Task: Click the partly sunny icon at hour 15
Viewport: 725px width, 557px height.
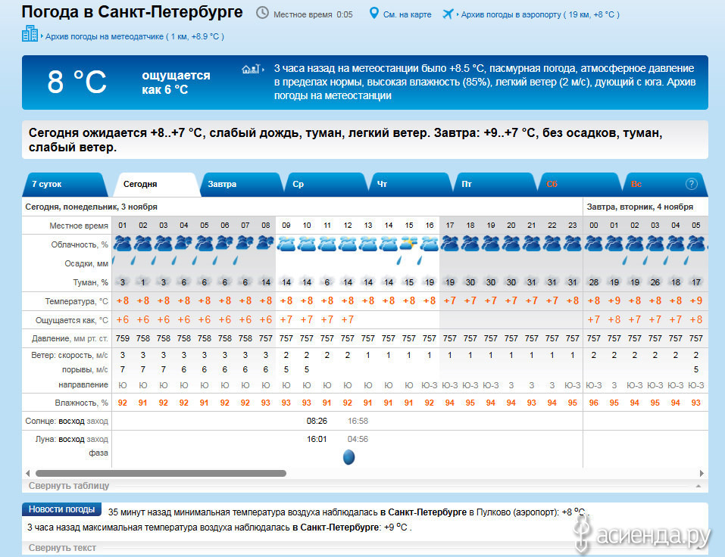Action: pos(409,243)
